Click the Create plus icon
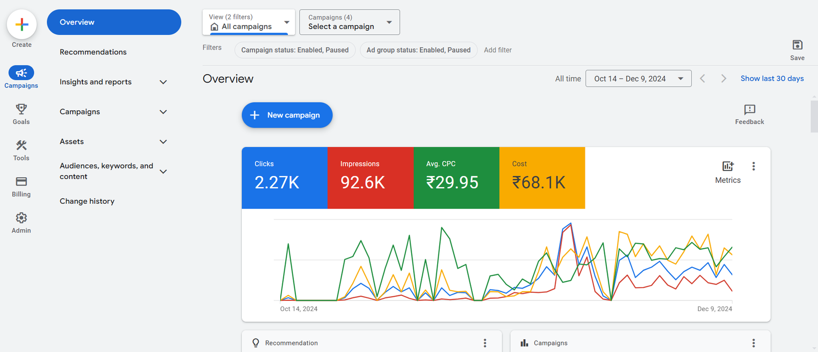This screenshot has width=818, height=352. coord(21,24)
